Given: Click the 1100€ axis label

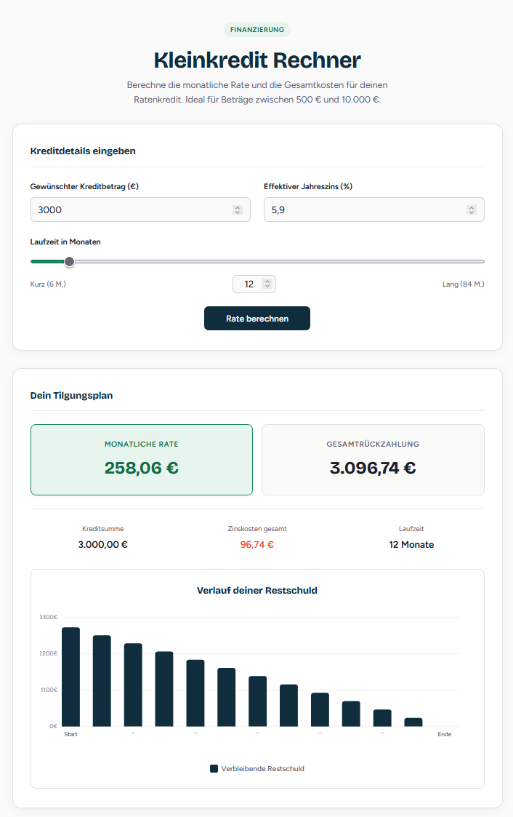Looking at the screenshot, I should tap(49, 690).
